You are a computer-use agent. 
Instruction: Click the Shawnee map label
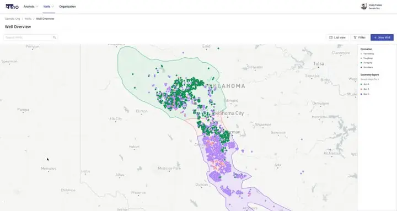click(x=263, y=125)
